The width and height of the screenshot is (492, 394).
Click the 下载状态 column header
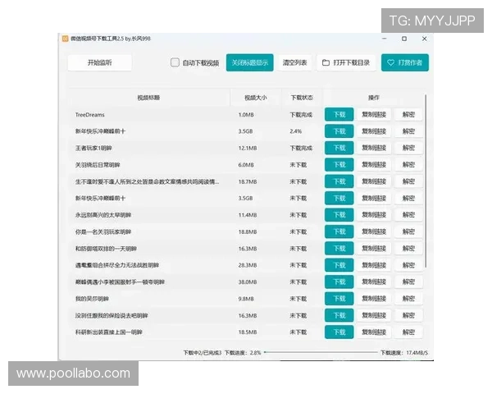tap(302, 98)
